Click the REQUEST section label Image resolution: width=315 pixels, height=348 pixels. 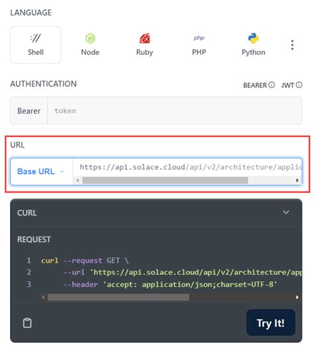[x=34, y=240]
